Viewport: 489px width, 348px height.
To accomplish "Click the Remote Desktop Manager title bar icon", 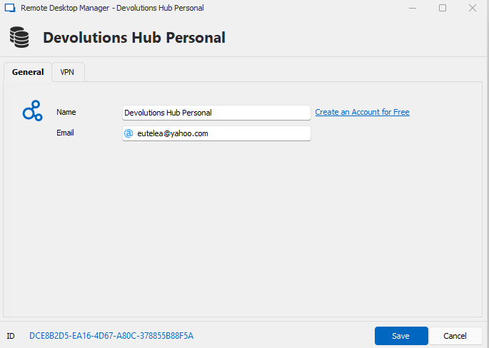I will click(x=10, y=8).
